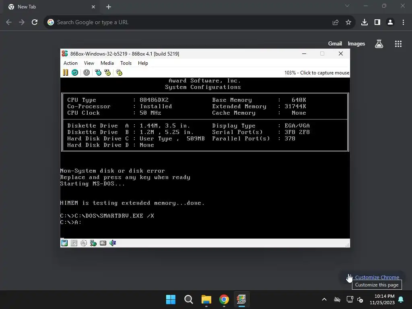Reload the page in Chrome

(35, 23)
